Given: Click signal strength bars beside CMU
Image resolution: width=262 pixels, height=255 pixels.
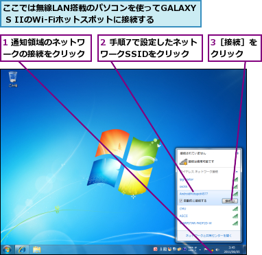Looking at the screenshot, I should 235,208.
